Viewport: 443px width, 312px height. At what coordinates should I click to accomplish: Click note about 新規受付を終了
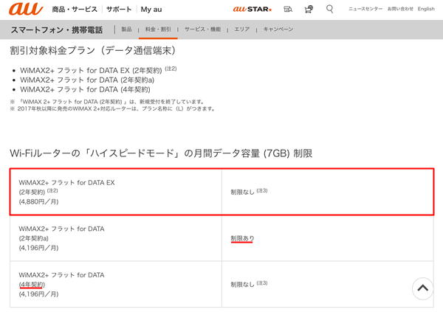pos(107,102)
